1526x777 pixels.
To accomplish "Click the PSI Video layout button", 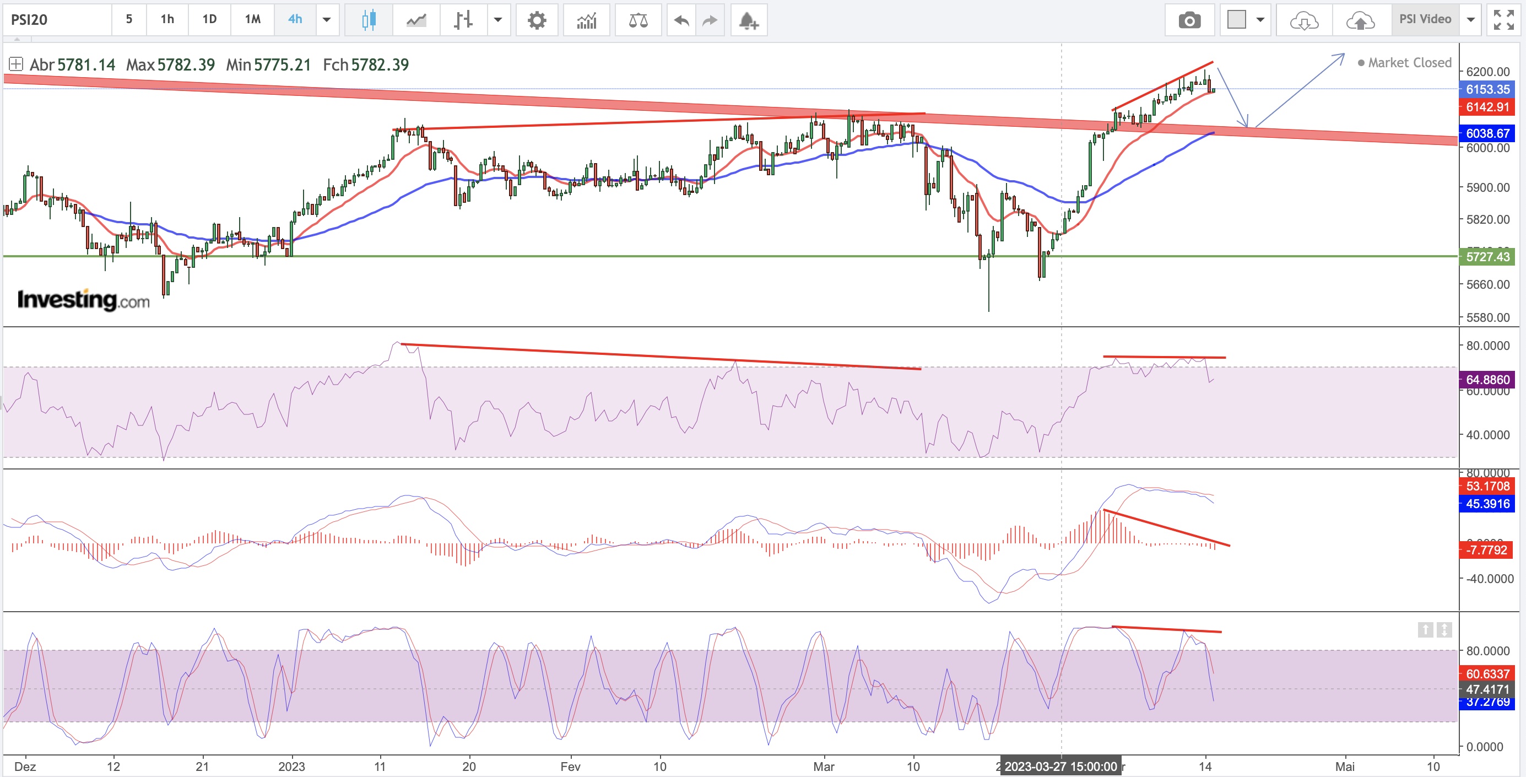I will pos(1425,19).
